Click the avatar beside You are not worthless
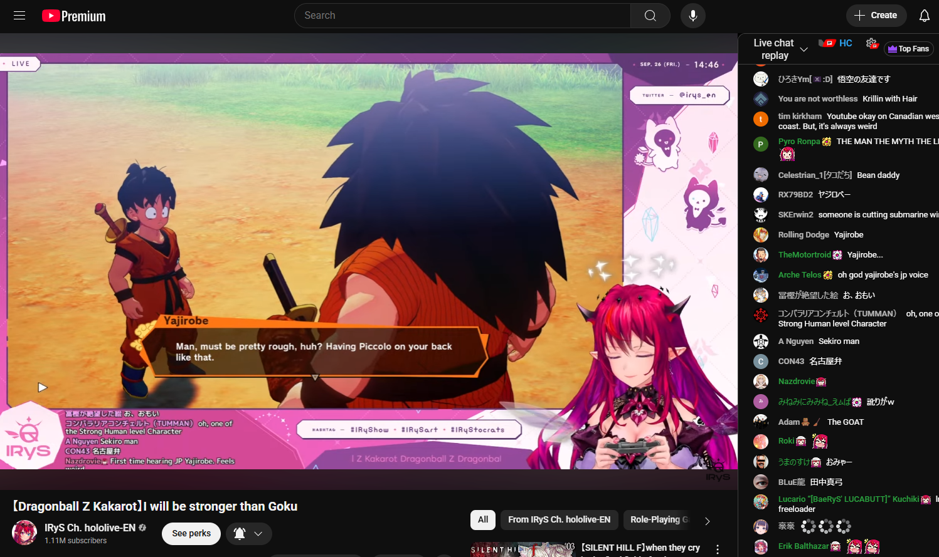The width and height of the screenshot is (939, 557). [761, 99]
